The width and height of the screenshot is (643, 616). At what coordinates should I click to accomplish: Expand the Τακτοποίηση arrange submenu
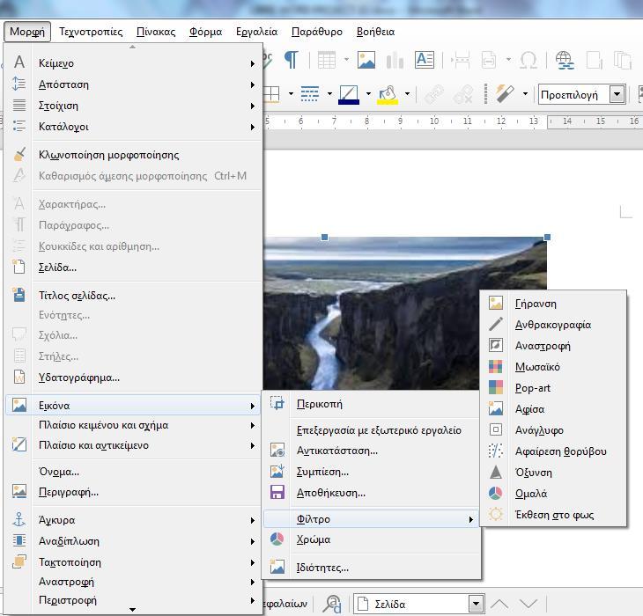(133, 562)
